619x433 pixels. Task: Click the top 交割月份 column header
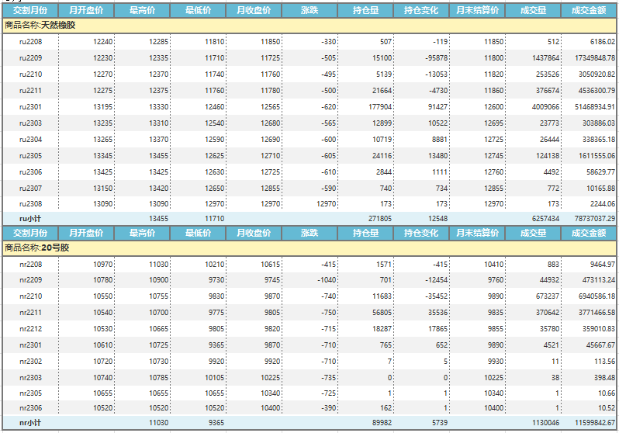29,11
